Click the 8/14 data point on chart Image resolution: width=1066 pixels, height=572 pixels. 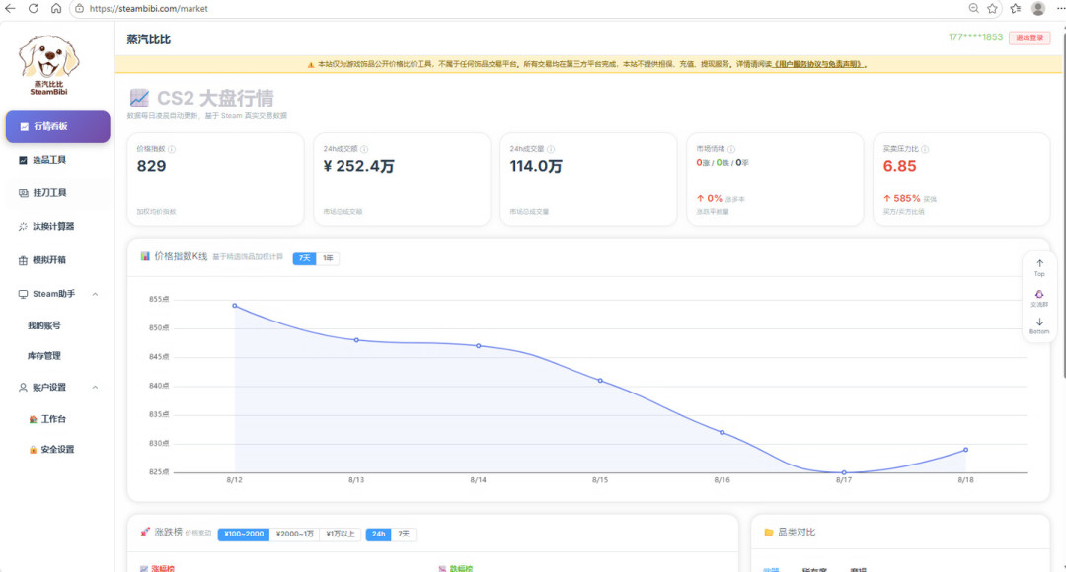(479, 346)
